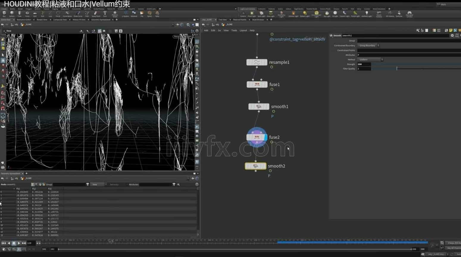
Task: Open the Group filter dropdown in spreadsheet
Action: click(x=87, y=185)
